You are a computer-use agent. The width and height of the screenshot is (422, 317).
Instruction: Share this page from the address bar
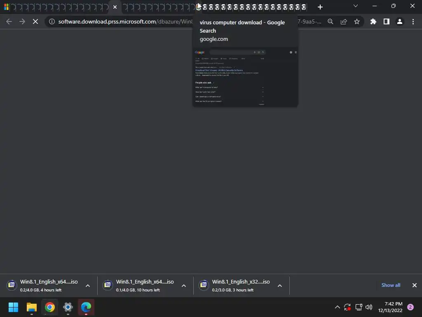pos(344,21)
